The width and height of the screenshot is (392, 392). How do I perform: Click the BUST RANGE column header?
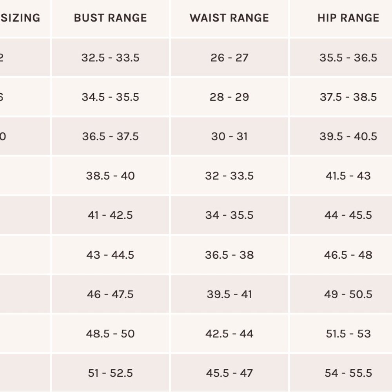110,18
